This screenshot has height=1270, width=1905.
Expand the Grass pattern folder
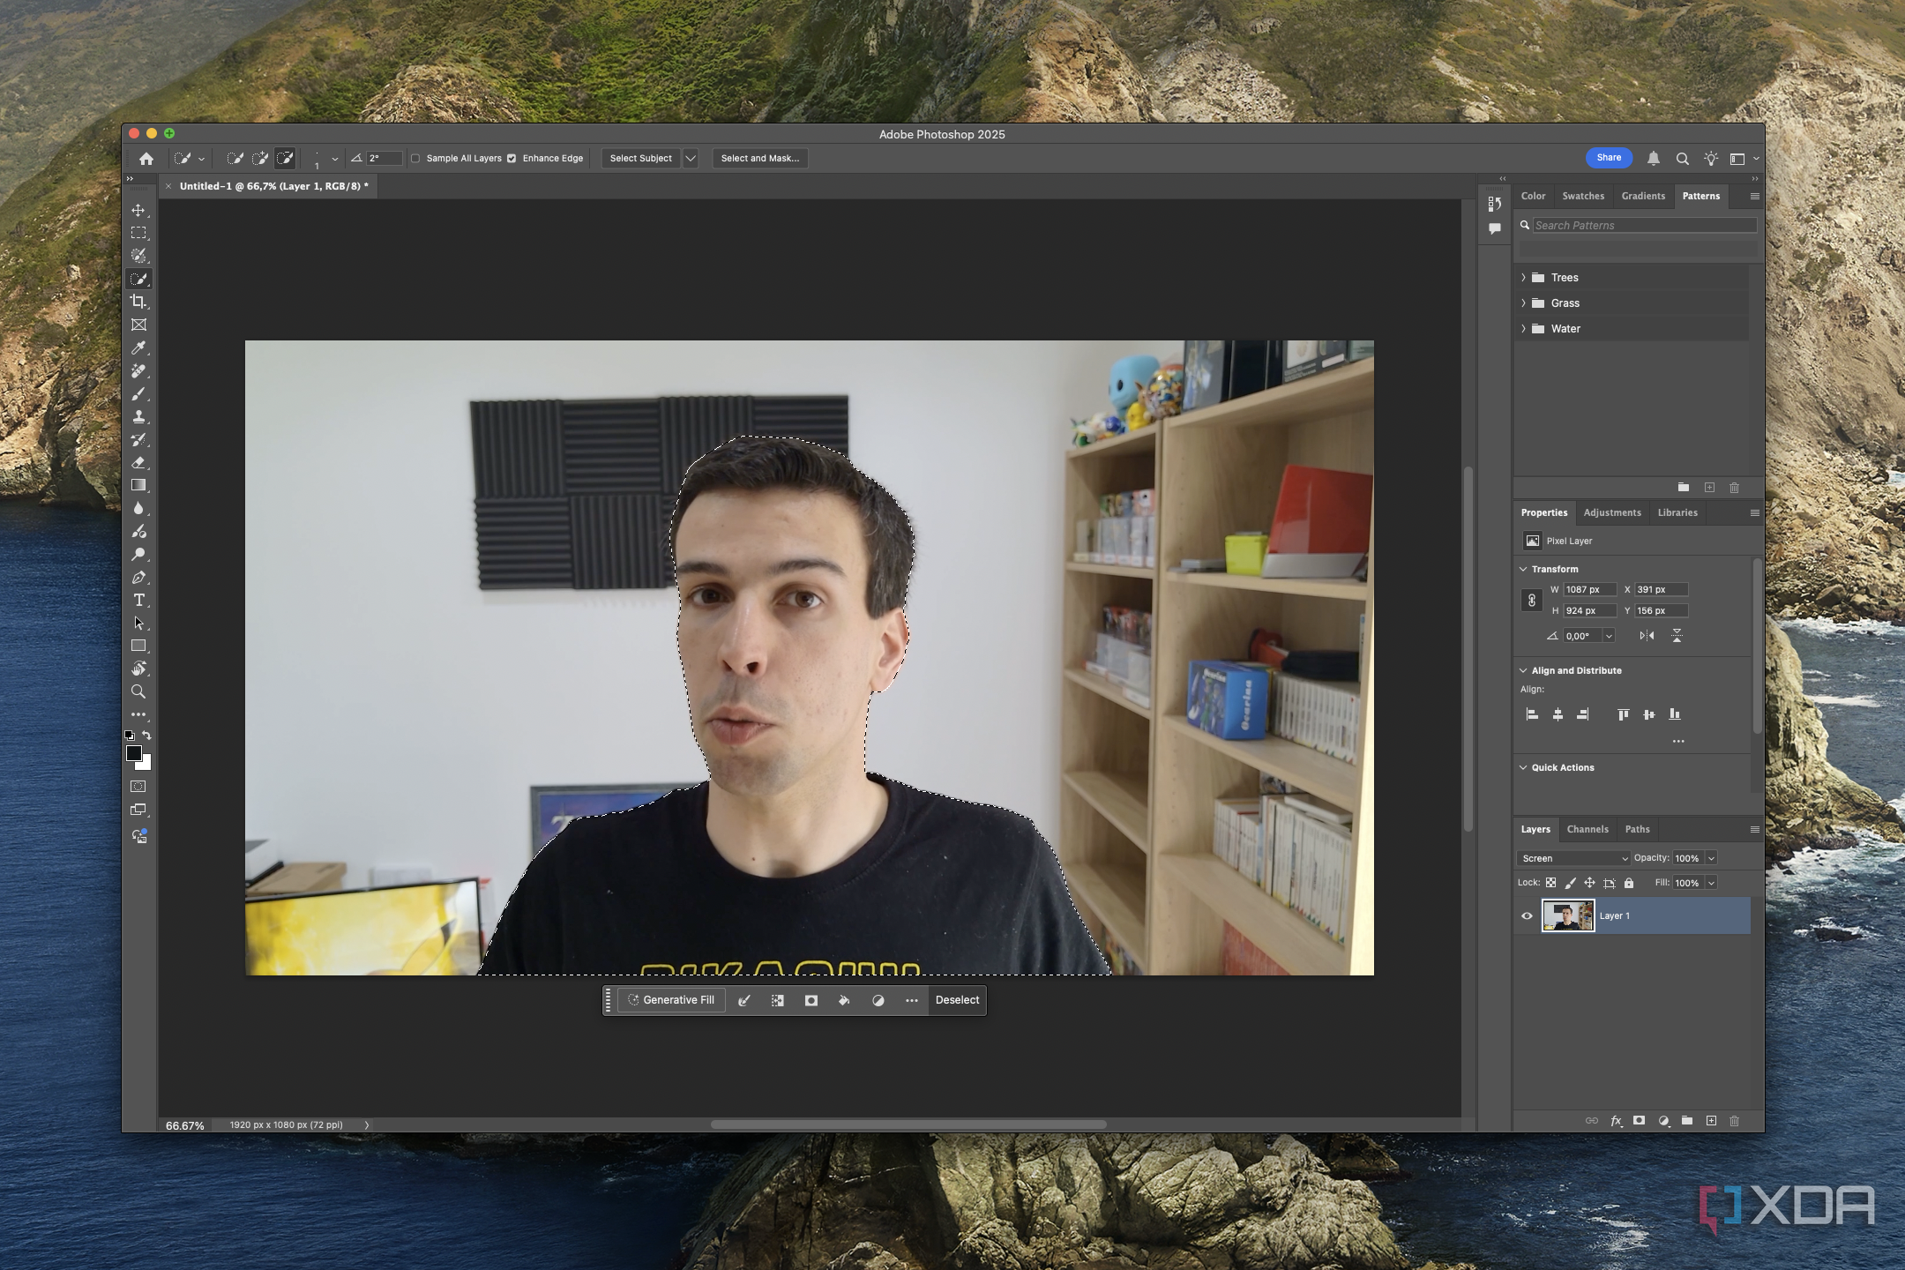1523,303
